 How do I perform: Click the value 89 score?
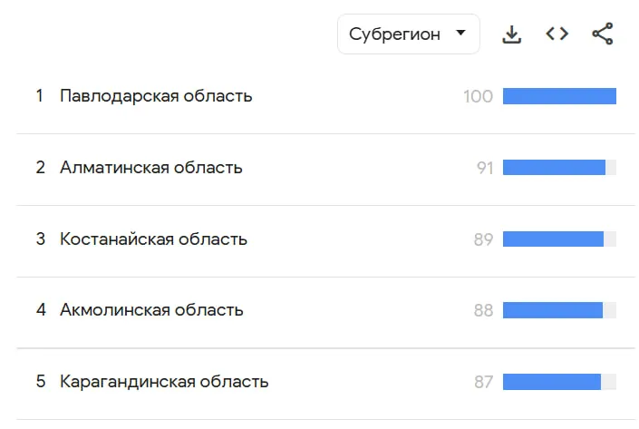(483, 239)
